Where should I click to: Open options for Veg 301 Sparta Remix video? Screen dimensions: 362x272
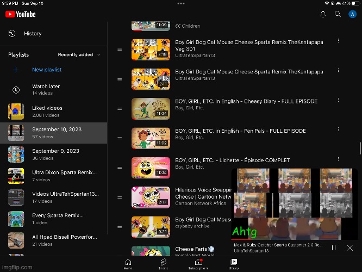(x=338, y=41)
